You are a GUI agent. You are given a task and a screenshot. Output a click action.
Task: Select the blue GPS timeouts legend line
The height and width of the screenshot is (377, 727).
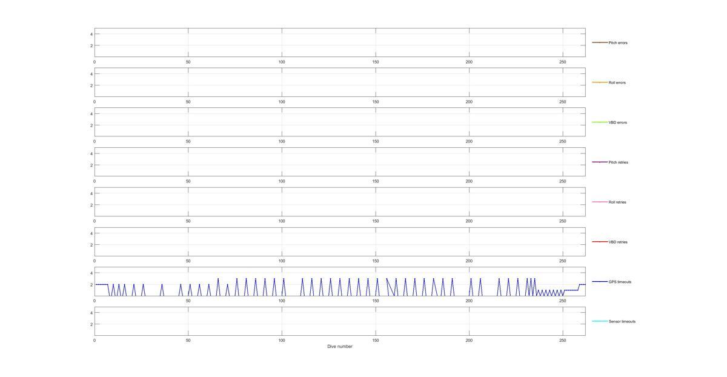[x=600, y=281]
